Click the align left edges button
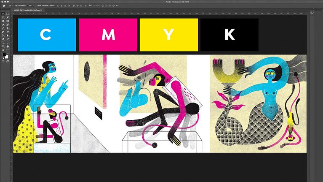 (x=58, y=5)
